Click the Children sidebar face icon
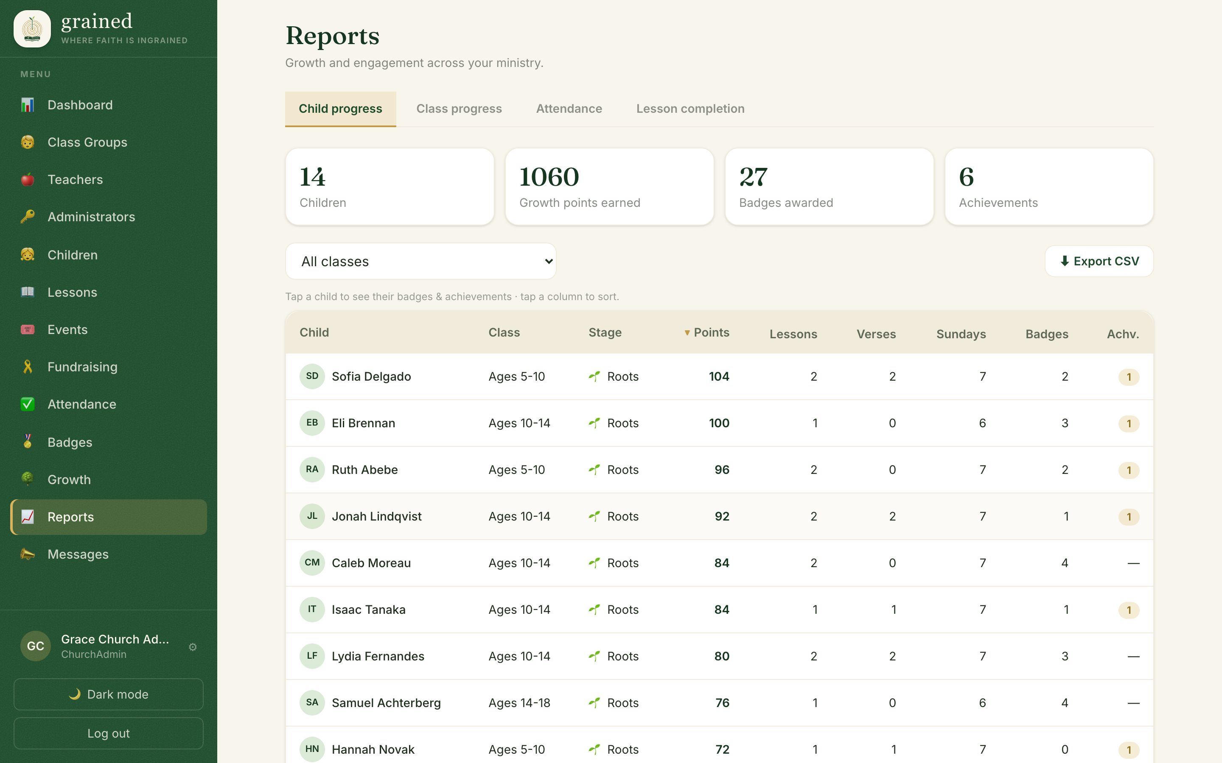Screen dimensions: 1222x763 28,255
